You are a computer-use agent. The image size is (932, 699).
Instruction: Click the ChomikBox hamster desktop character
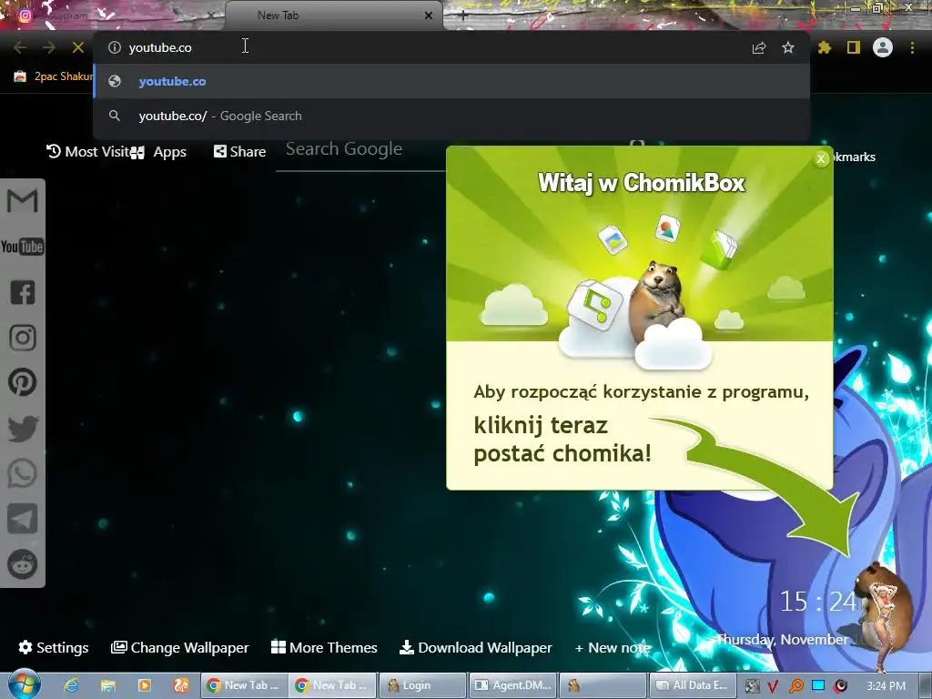886,613
